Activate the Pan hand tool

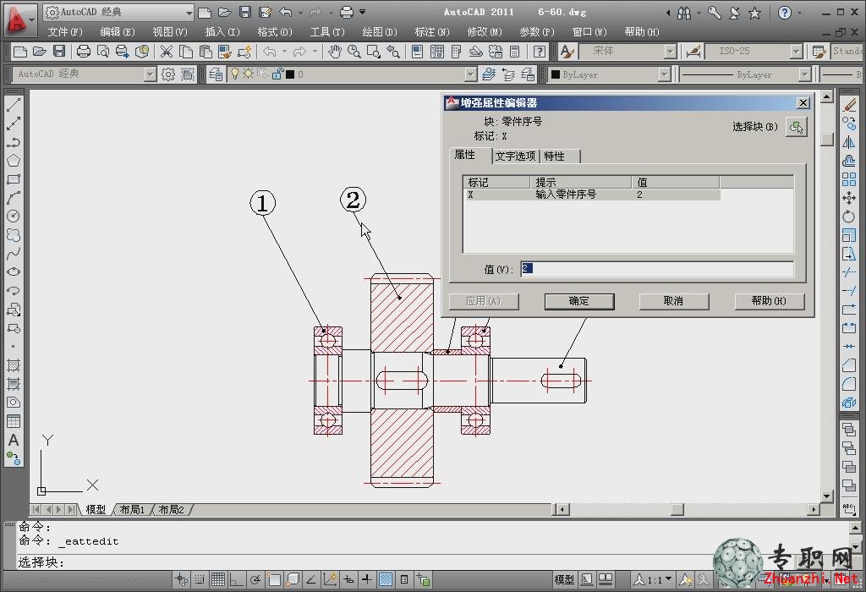point(335,52)
